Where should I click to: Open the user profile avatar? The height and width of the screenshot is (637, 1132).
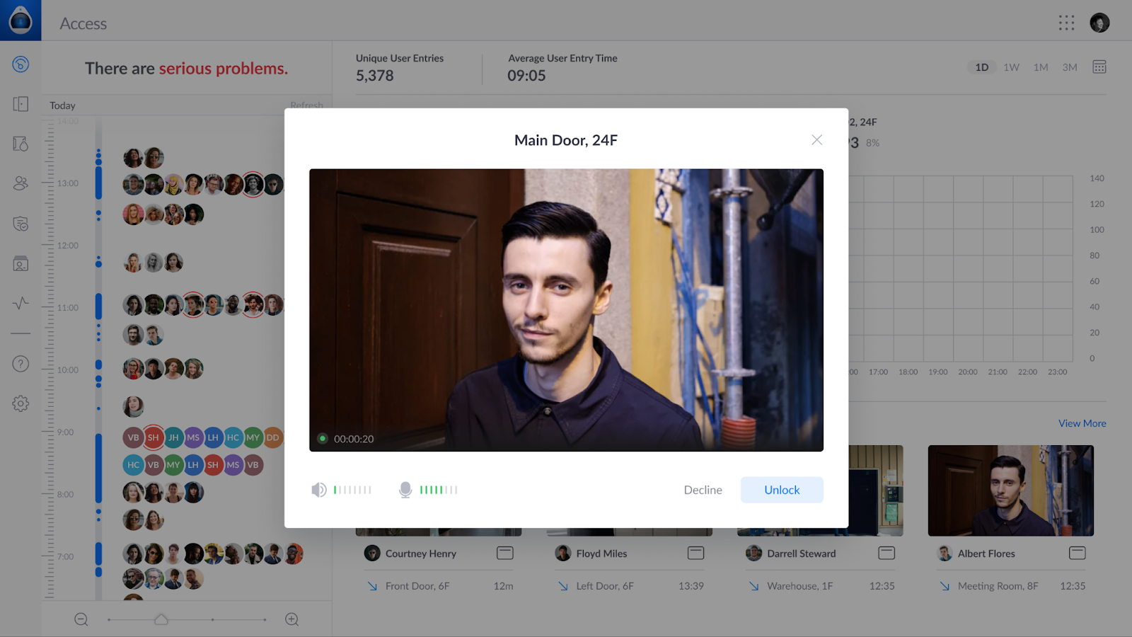tap(1099, 23)
